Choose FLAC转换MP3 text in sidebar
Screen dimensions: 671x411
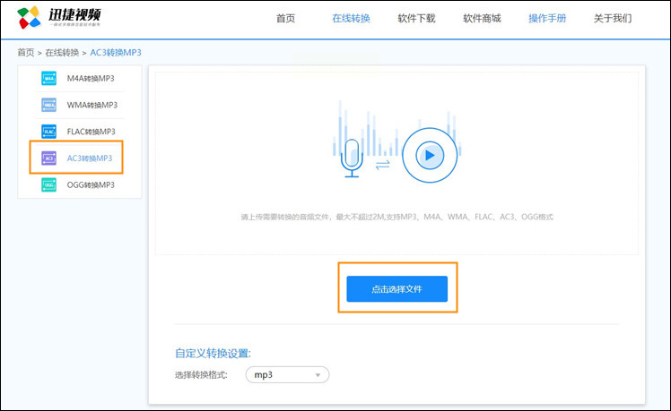(x=91, y=132)
